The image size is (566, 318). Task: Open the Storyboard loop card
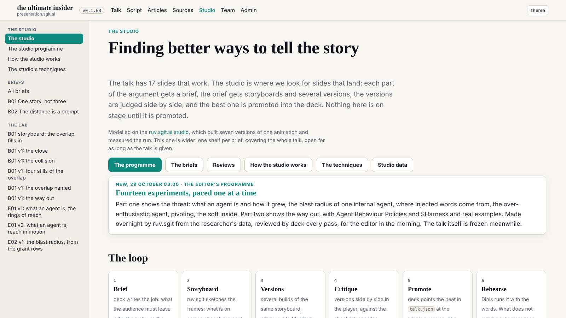click(x=217, y=294)
